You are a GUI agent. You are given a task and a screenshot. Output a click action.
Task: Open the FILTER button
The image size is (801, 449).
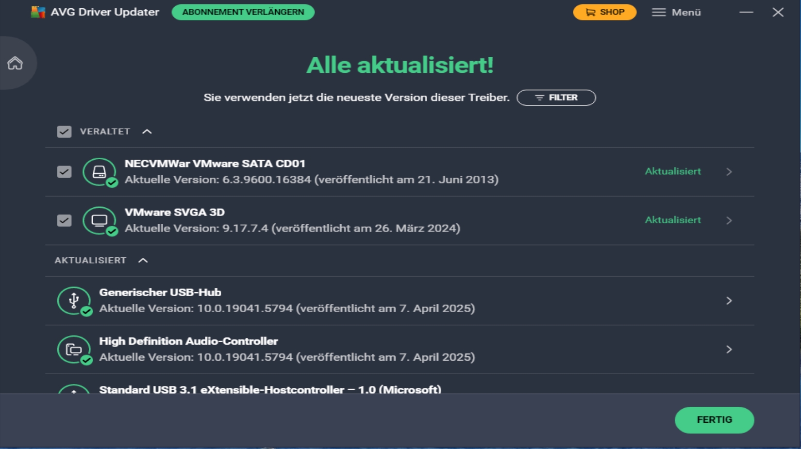[556, 98]
